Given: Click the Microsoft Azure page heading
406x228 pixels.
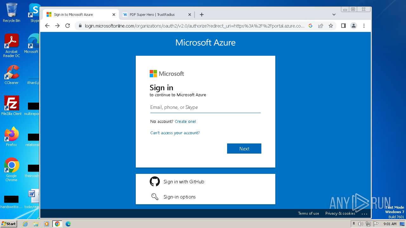Looking at the screenshot, I should 206,42.
